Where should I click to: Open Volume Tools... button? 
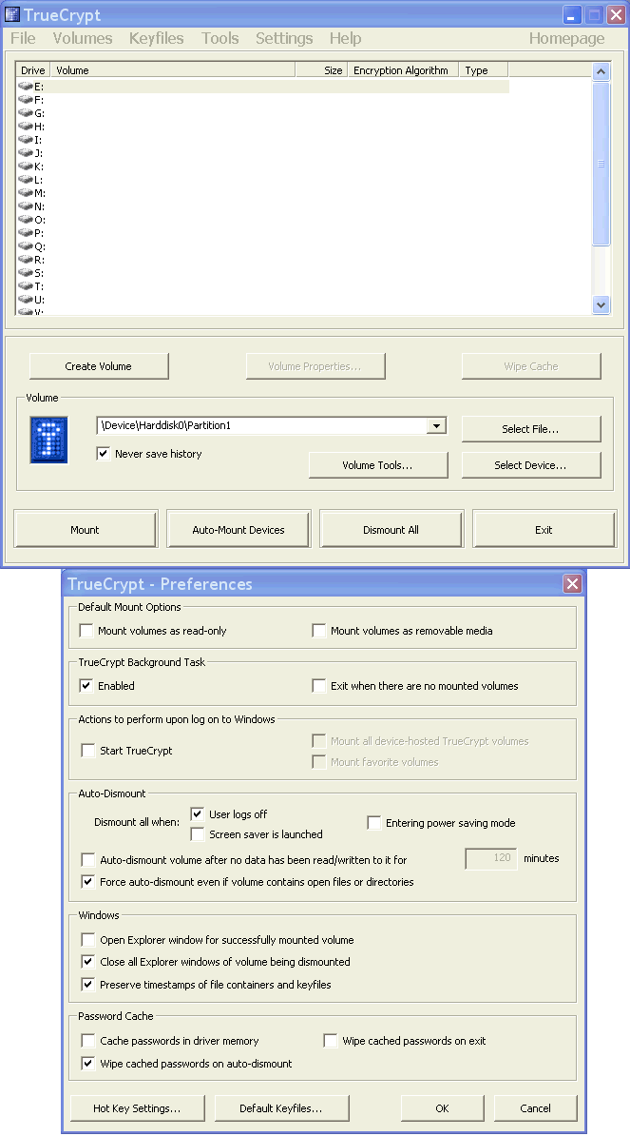[377, 465]
